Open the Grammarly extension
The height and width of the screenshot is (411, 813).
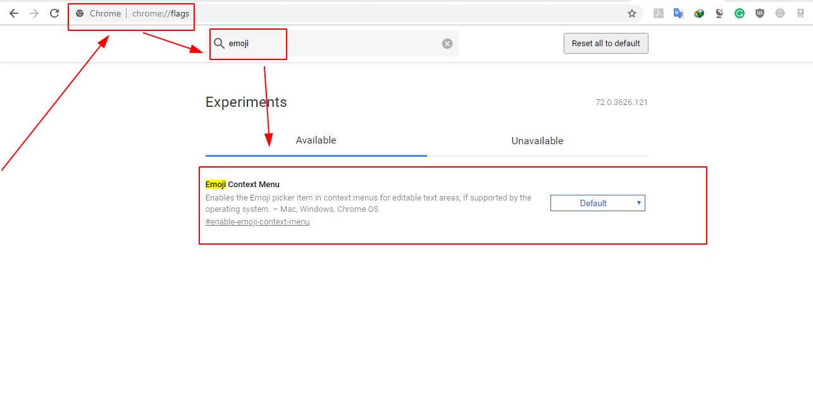point(740,13)
